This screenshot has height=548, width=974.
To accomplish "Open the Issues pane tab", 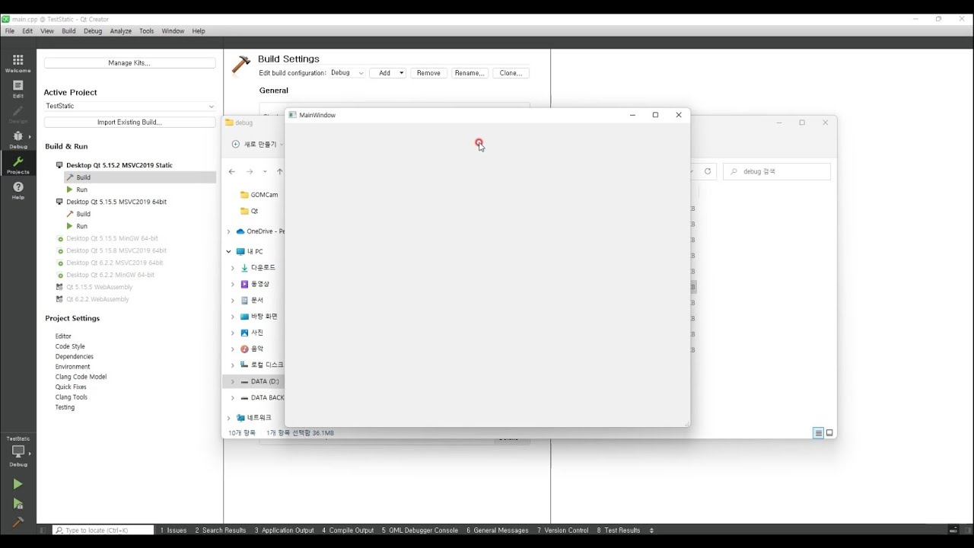I will (x=173, y=530).
